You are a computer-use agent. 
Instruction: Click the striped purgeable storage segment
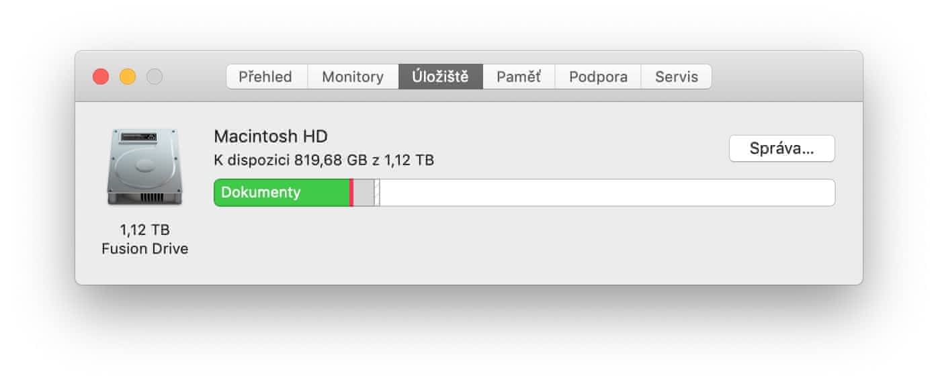pyautogui.click(x=377, y=193)
